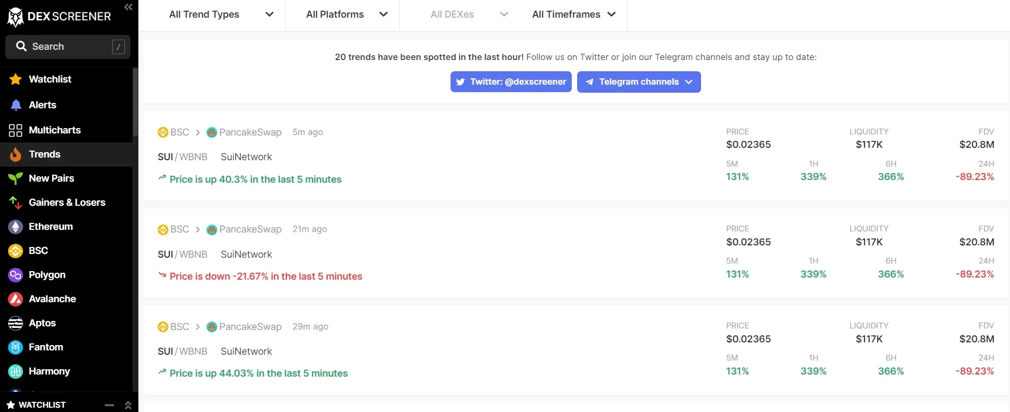Go to New Pairs
This screenshot has height=412, width=1010.
(x=67, y=178)
